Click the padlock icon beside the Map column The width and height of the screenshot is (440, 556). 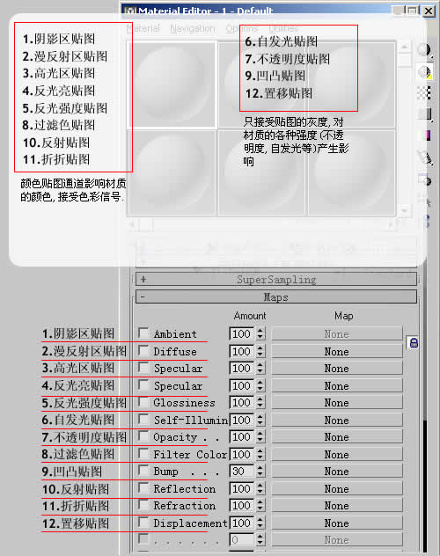(414, 342)
